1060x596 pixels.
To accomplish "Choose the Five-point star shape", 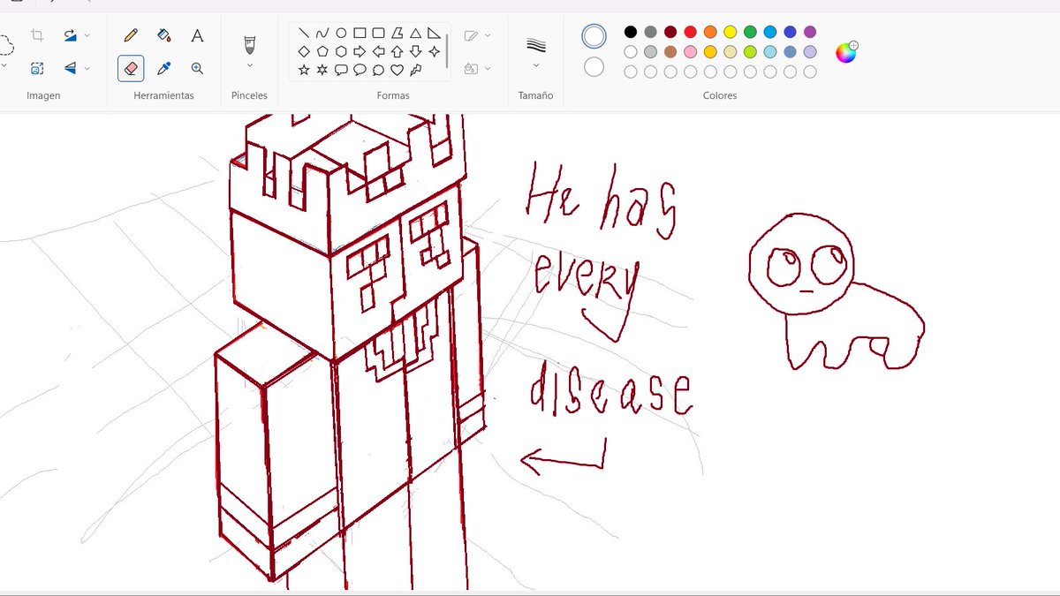I will click(304, 70).
